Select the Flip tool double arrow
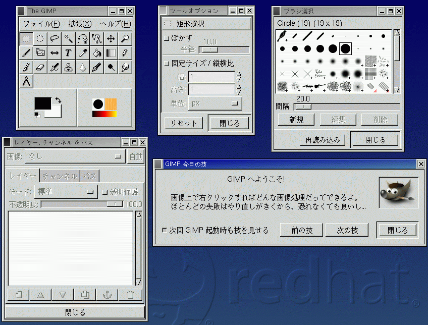This screenshot has width=428, height=325. [x=55, y=52]
